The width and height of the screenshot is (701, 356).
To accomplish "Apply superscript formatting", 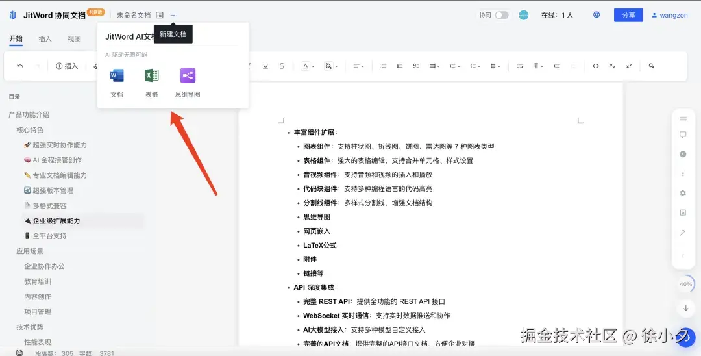I will 628,66.
